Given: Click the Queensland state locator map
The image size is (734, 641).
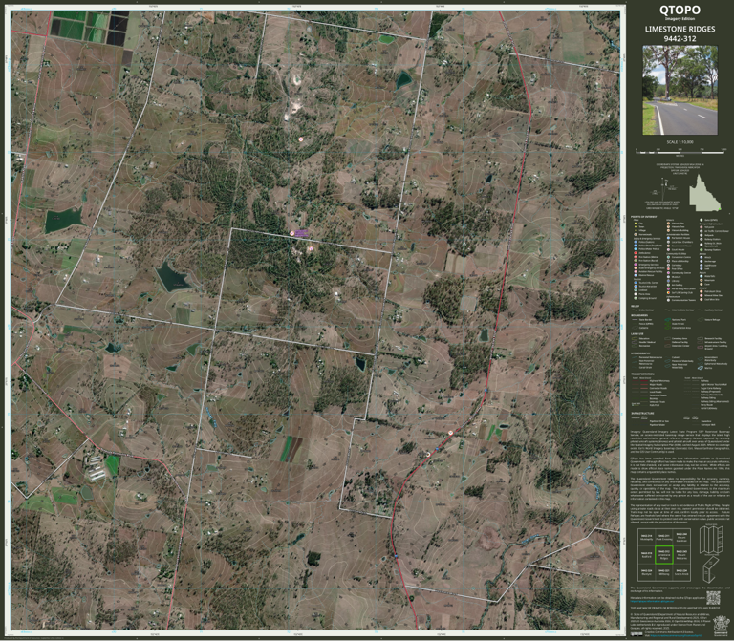Looking at the screenshot, I should (x=704, y=193).
